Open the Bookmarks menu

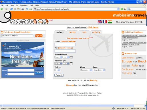point(24,5)
